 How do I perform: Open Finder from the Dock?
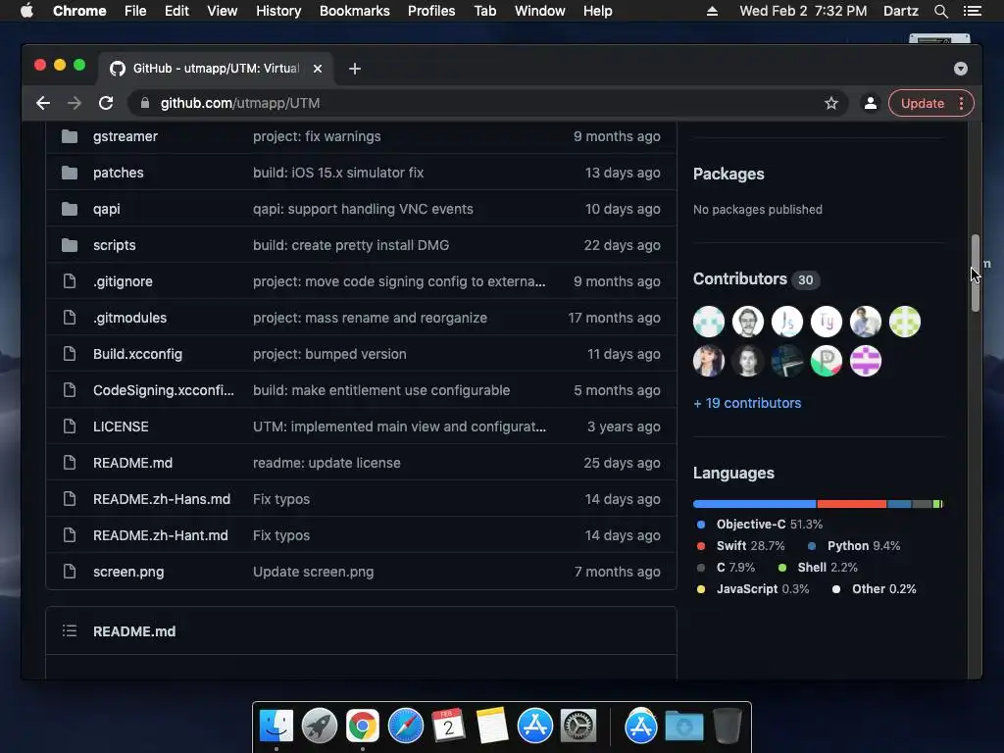[276, 726]
